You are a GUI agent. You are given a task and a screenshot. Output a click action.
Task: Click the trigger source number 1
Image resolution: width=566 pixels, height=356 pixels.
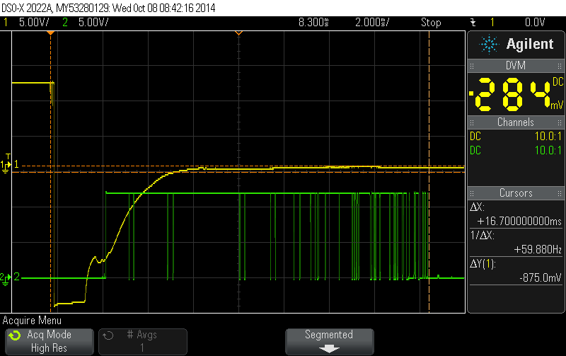pos(492,23)
